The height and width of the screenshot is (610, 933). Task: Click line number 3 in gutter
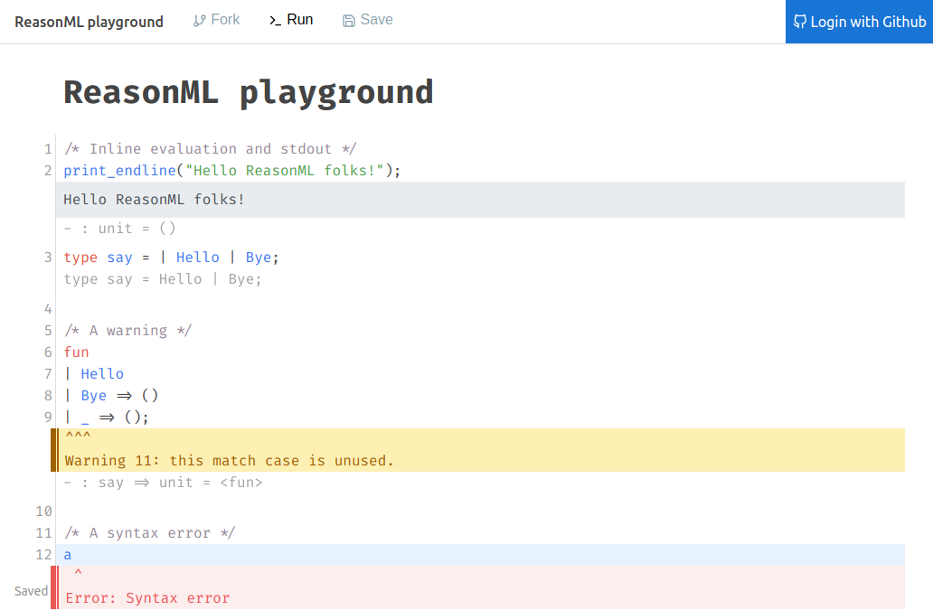point(48,258)
